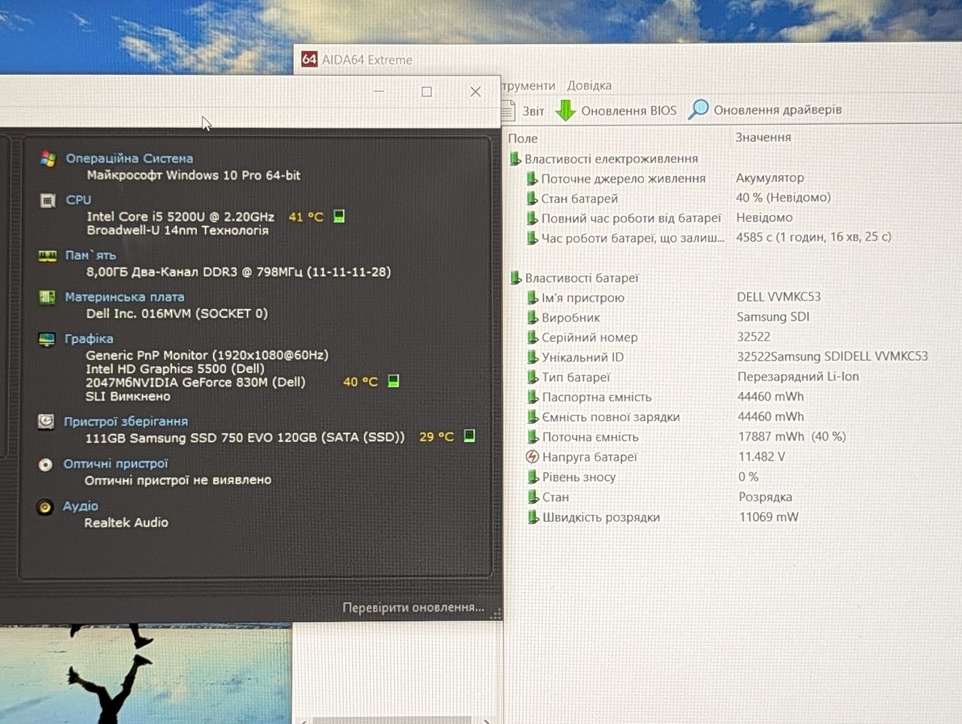
Task: Click the value 11.482 V
Action: [x=761, y=457]
